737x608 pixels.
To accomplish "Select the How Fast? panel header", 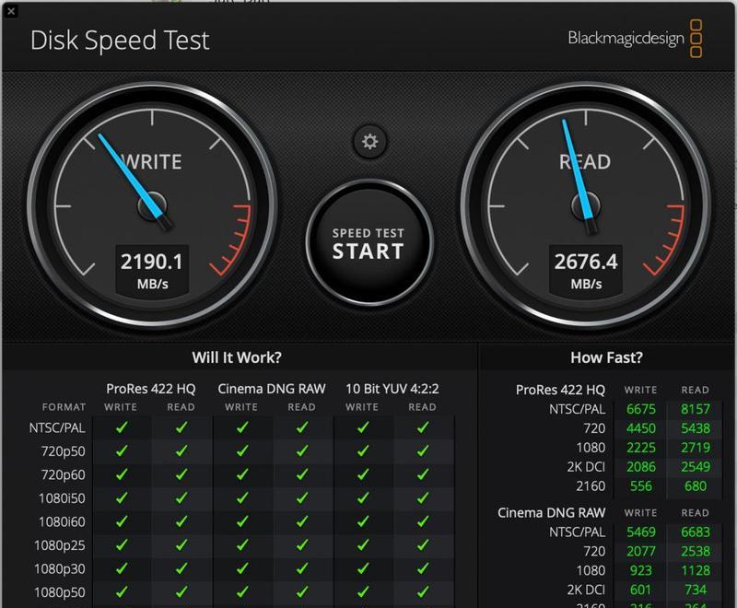I will pos(606,357).
